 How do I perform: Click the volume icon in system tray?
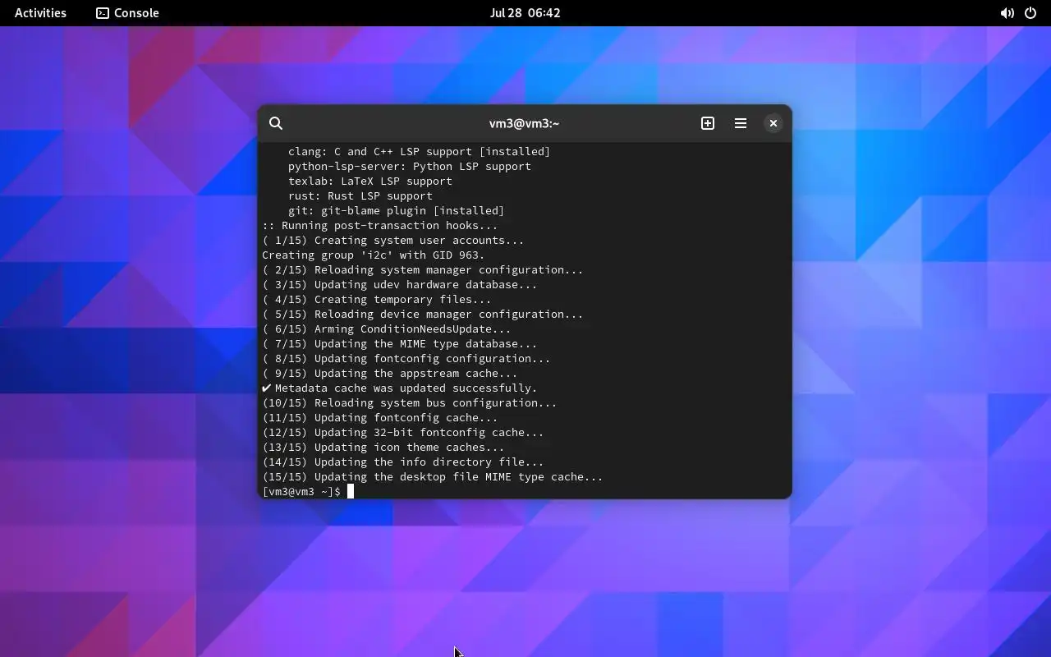[x=1007, y=13]
